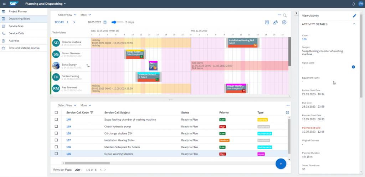Open the notifications bell
Image resolution: width=365 pixels, height=177 pixels.
pyautogui.click(x=354, y=4)
